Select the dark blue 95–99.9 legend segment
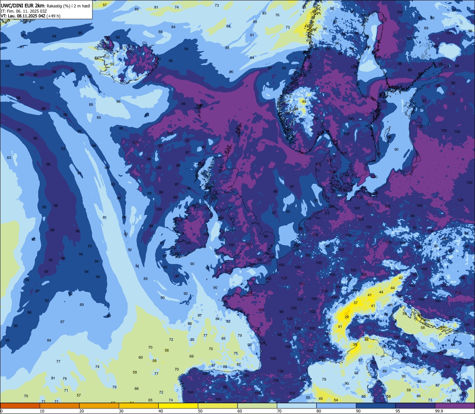 click(415, 406)
